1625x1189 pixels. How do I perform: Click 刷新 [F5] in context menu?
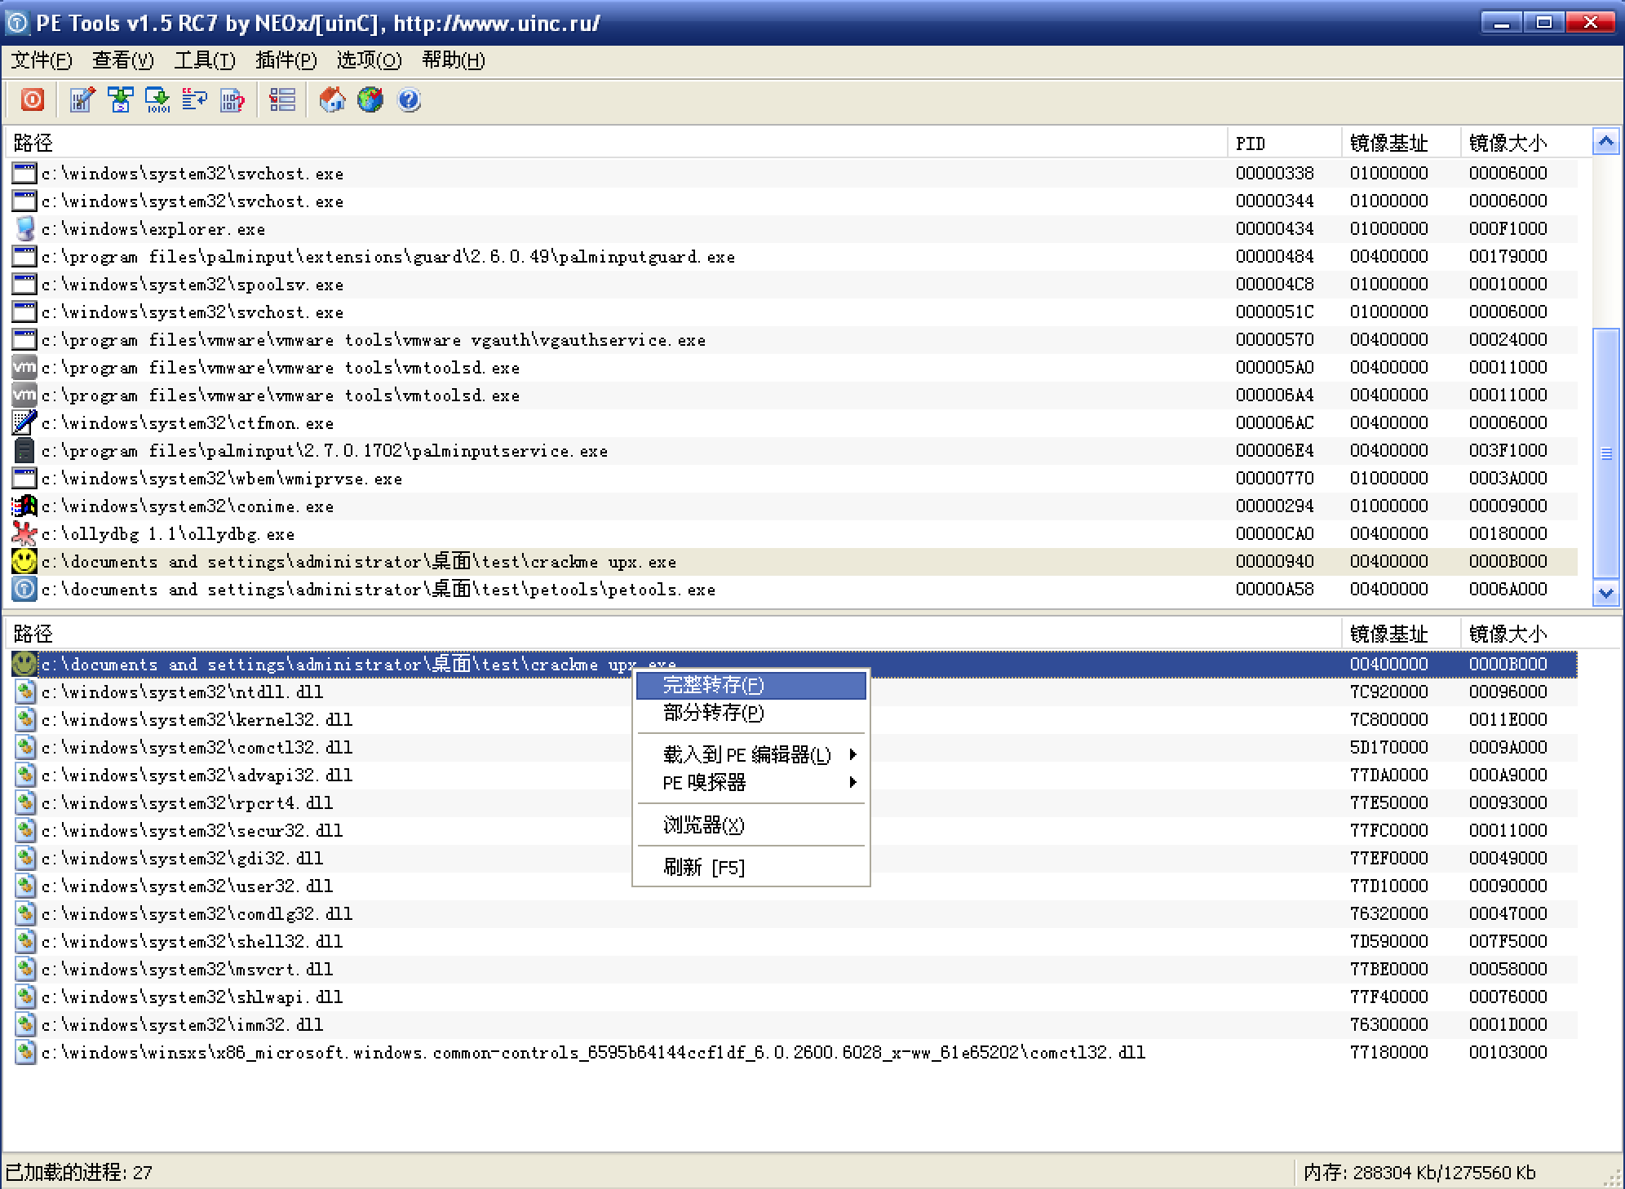[x=704, y=867]
